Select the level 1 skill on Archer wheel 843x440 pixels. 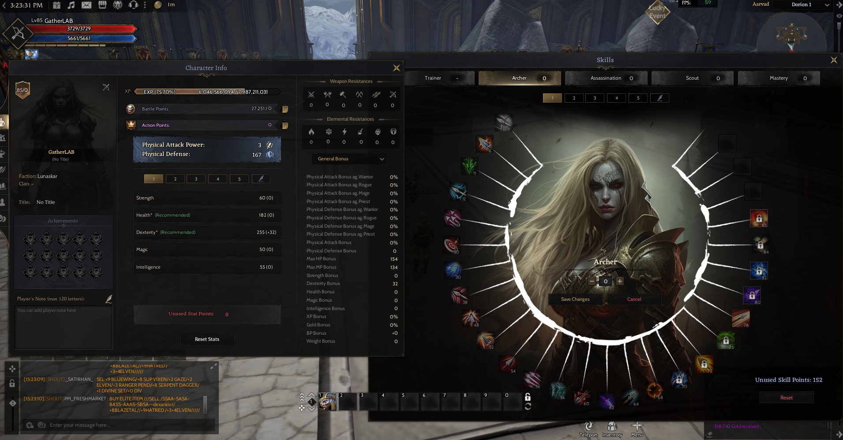(503, 122)
